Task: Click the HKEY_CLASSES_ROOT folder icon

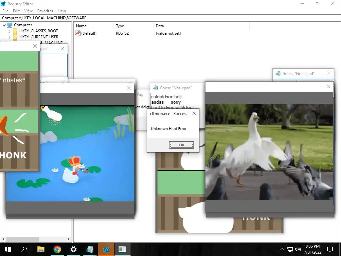Action: click(x=15, y=31)
